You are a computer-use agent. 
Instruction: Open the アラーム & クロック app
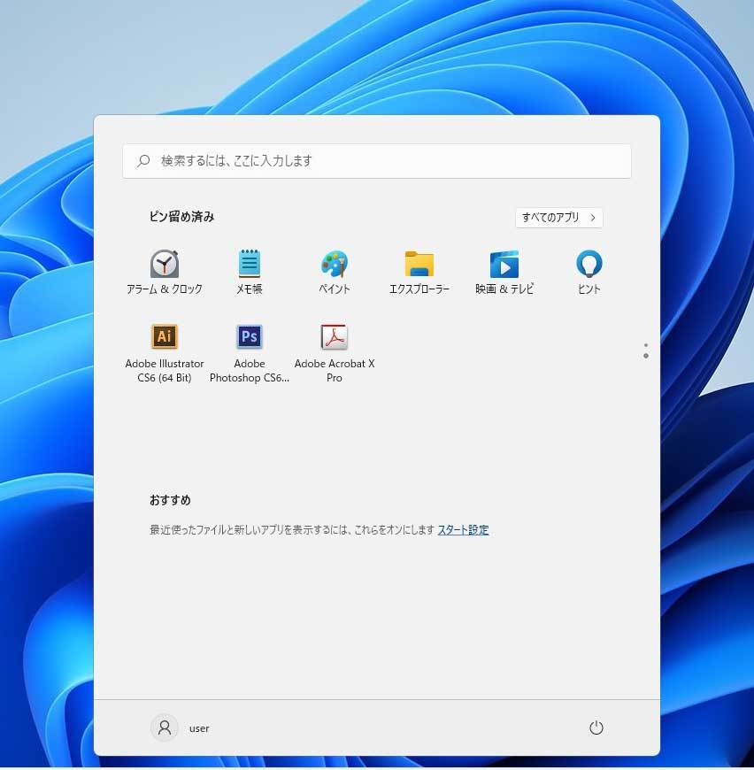[165, 272]
